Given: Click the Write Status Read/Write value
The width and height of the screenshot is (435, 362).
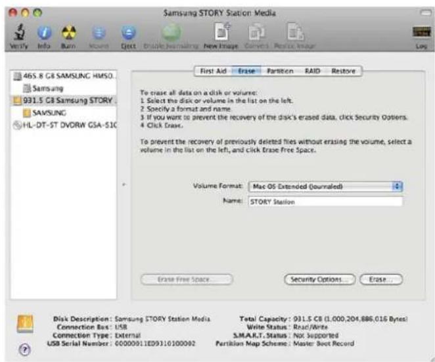Looking at the screenshot, I should pos(310,327).
